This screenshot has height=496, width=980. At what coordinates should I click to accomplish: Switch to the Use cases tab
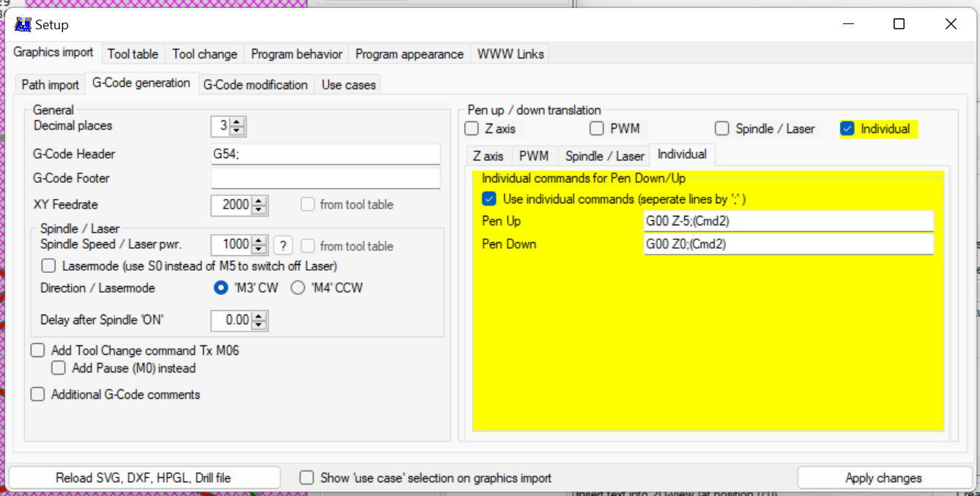[348, 85]
